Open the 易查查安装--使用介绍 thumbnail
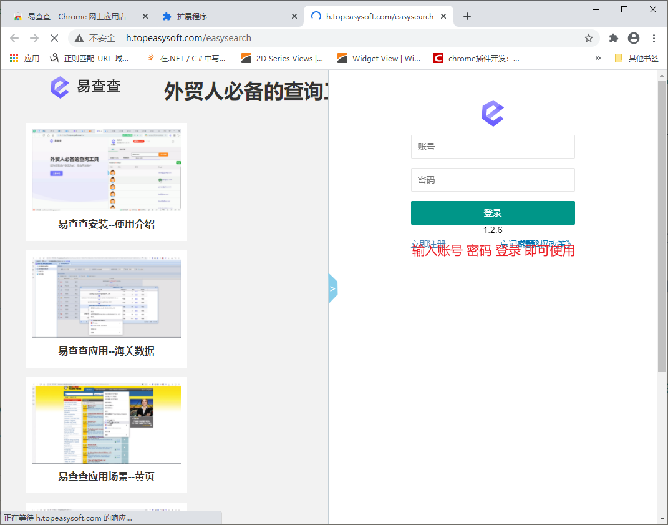This screenshot has width=668, height=525. pyautogui.click(x=106, y=170)
